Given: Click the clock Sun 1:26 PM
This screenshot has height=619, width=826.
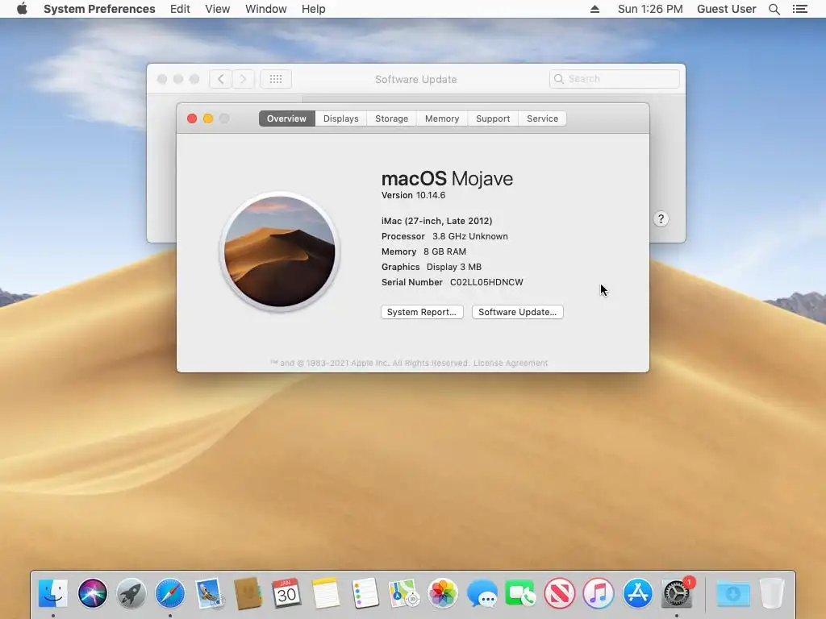Looking at the screenshot, I should point(650,9).
